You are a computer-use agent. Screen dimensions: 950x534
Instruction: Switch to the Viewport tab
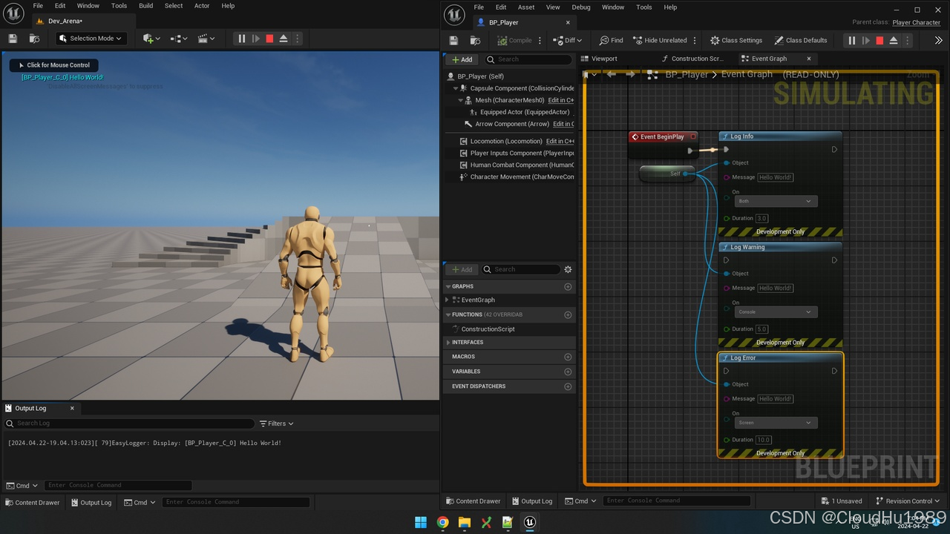point(603,59)
